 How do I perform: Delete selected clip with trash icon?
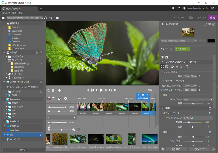pos(53,90)
